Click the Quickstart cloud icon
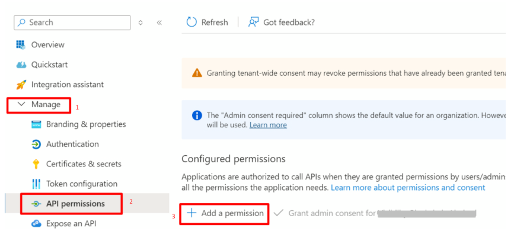 [x=21, y=65]
